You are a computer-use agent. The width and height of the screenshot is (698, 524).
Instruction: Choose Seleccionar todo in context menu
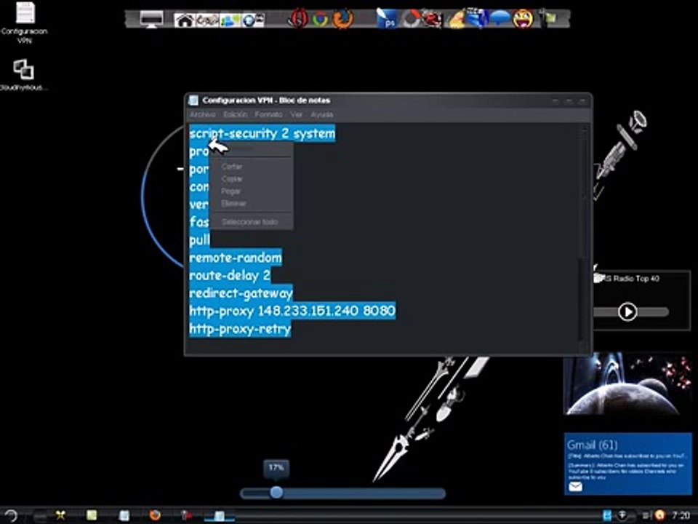(x=251, y=222)
